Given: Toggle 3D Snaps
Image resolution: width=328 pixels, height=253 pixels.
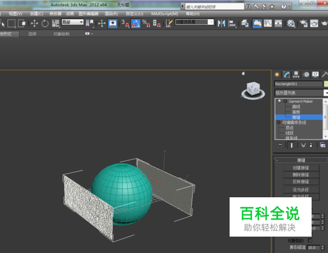Looking at the screenshot, I should pos(125,24).
